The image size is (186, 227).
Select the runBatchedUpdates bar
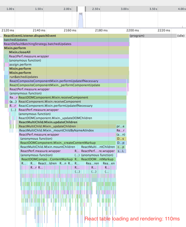[x=68, y=77]
